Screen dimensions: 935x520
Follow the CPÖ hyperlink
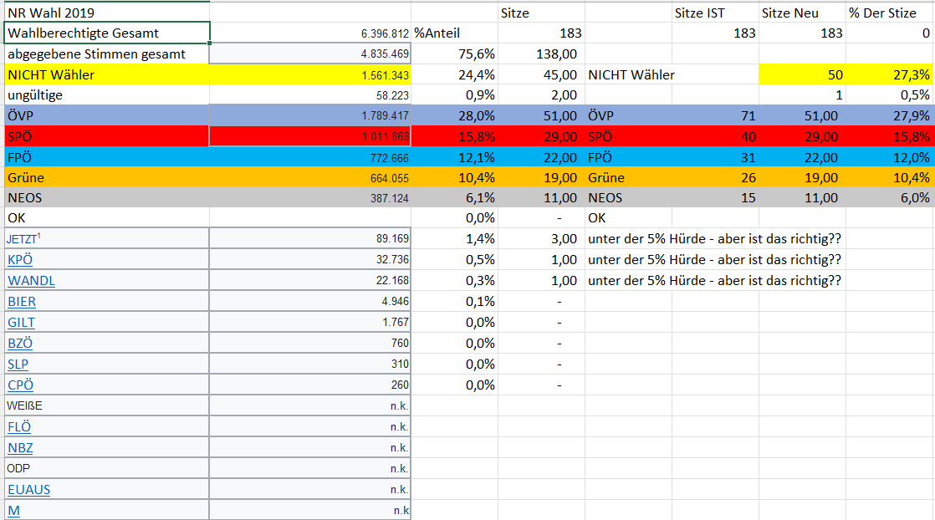pyautogui.click(x=20, y=385)
